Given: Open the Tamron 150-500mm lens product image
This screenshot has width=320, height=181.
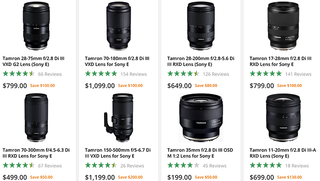Looking at the screenshot, I should point(118,118).
